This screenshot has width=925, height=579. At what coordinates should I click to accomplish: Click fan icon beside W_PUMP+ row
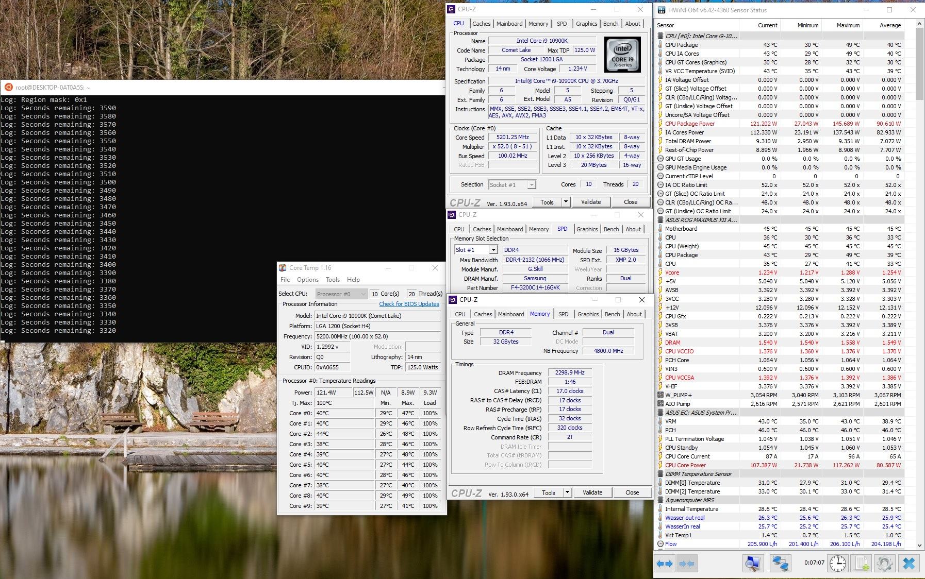(x=660, y=395)
